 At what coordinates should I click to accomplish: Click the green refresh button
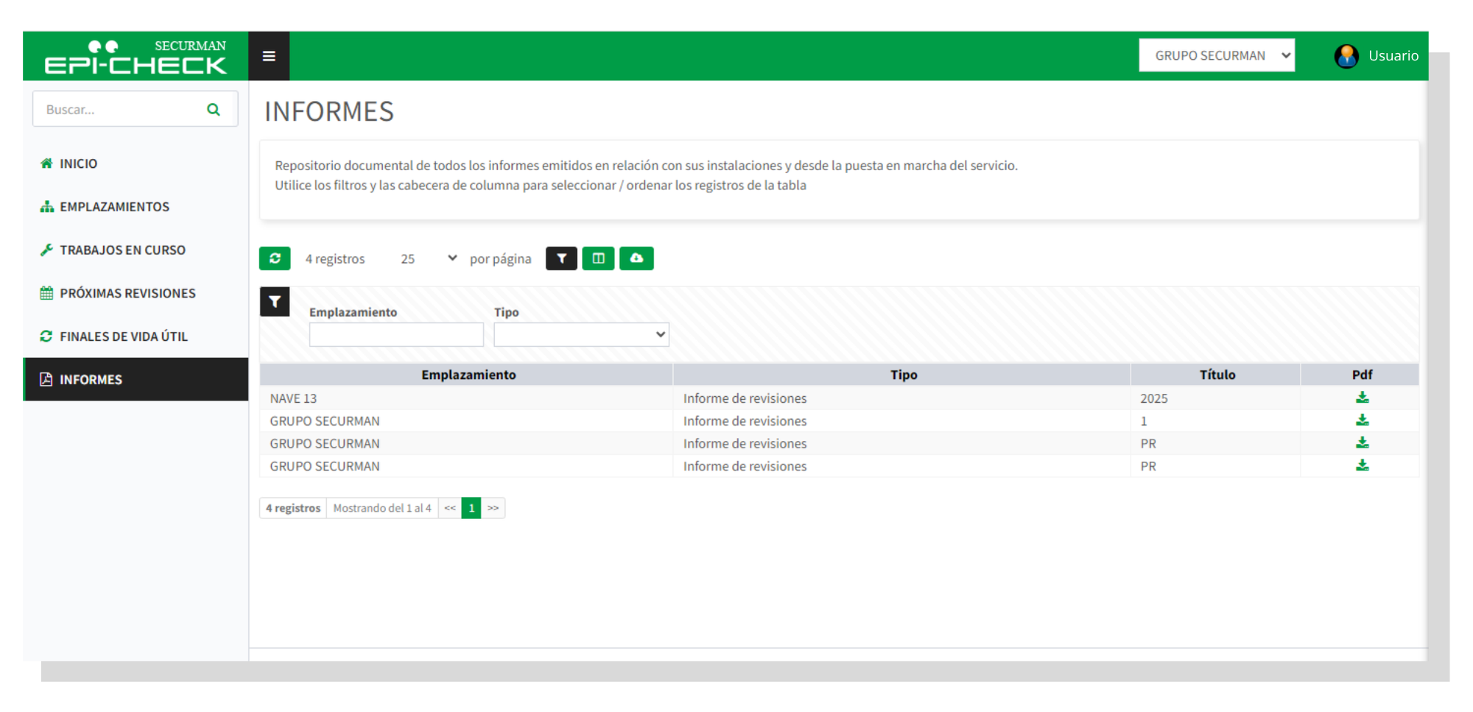pos(275,258)
